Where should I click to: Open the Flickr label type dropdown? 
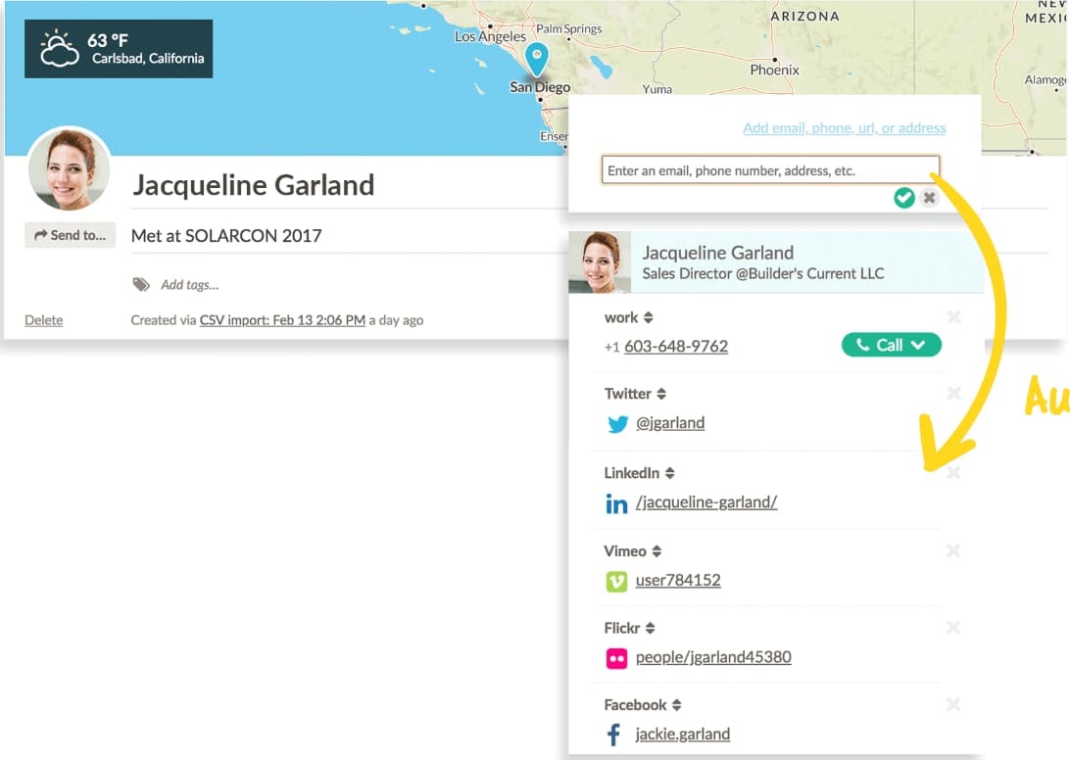point(650,628)
